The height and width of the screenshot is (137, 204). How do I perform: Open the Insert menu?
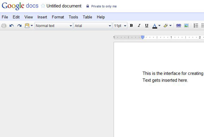[42, 17]
